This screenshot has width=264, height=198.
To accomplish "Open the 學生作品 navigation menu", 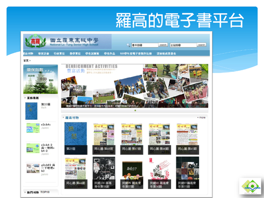I will (109, 53).
